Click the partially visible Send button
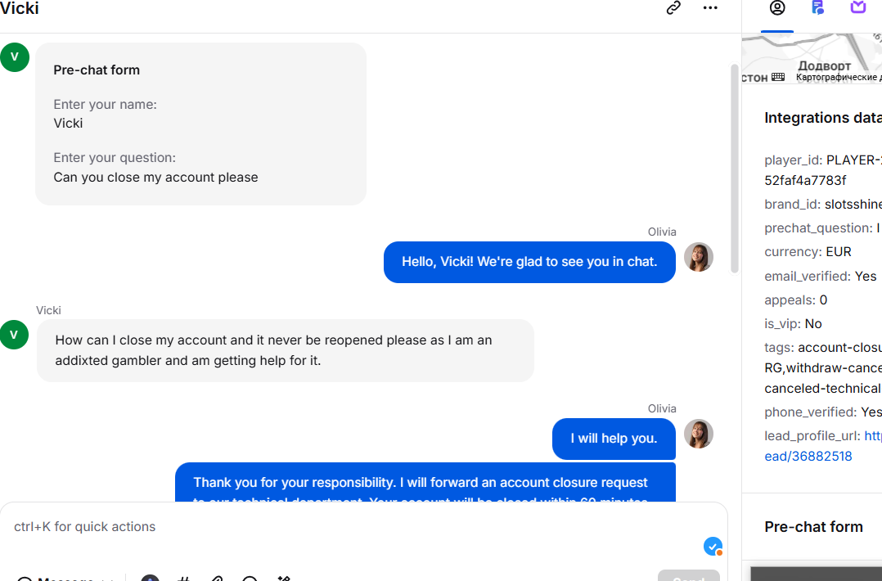 (x=689, y=576)
